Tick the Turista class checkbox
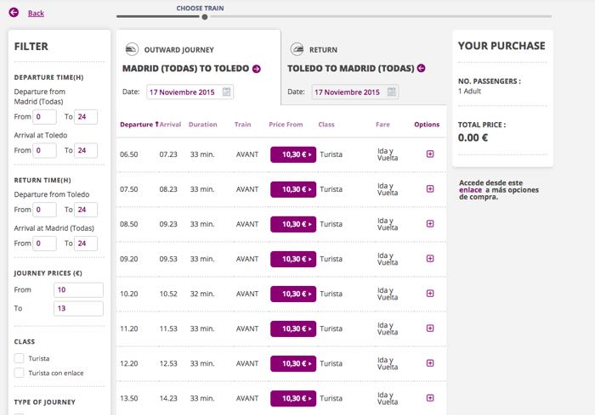Screen dimensions: 595x415 [19, 358]
